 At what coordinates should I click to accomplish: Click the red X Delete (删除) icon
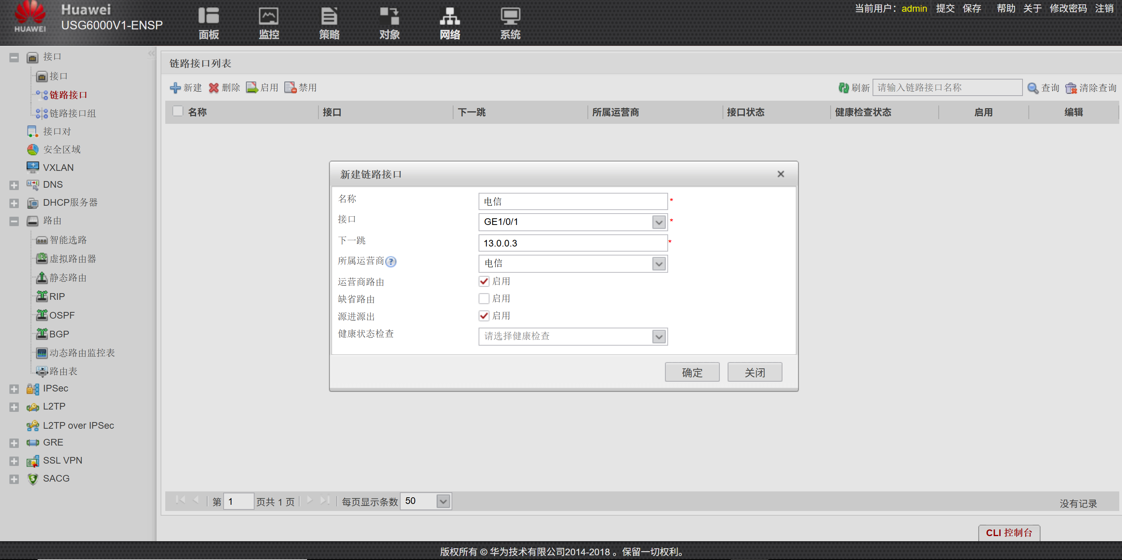click(x=213, y=88)
